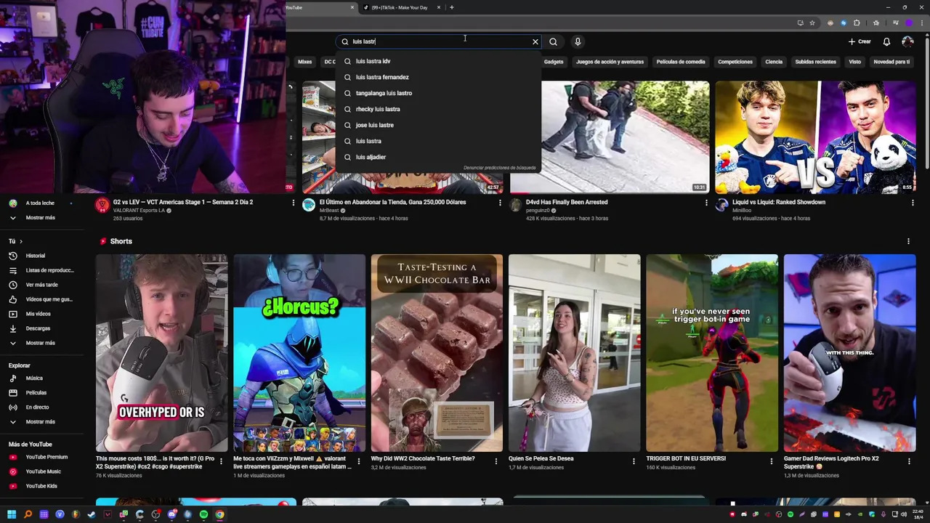This screenshot has width=930, height=523.
Task: Click Denunciar predicciones de búsqueda link
Action: click(x=499, y=168)
